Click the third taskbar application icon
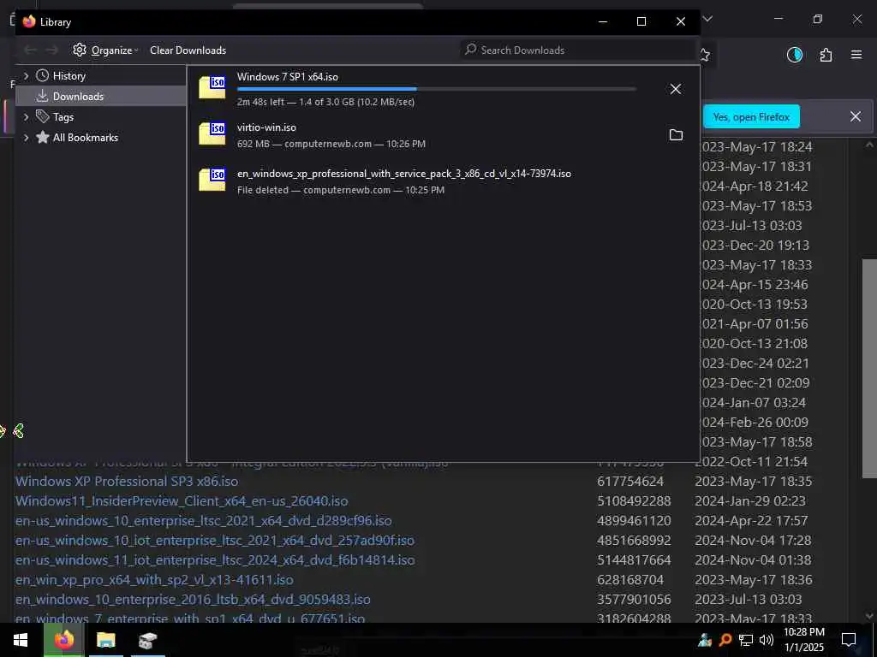The width and height of the screenshot is (877, 657). pos(147,640)
